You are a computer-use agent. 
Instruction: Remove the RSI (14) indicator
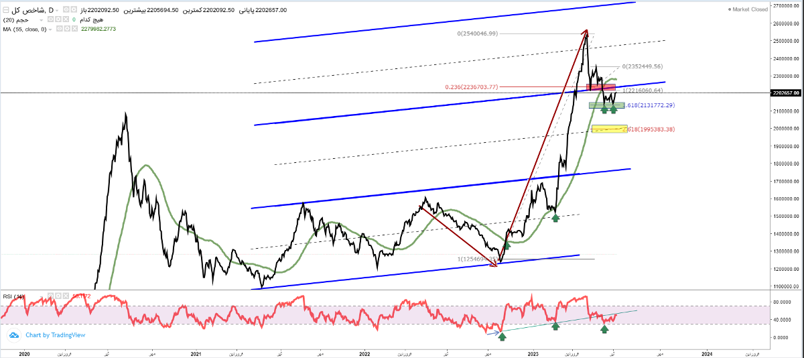coord(66,296)
